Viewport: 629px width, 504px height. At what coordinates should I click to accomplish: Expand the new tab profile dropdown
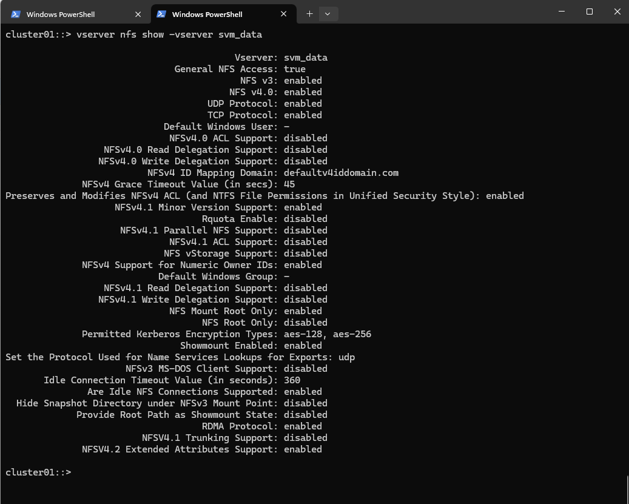coord(328,14)
